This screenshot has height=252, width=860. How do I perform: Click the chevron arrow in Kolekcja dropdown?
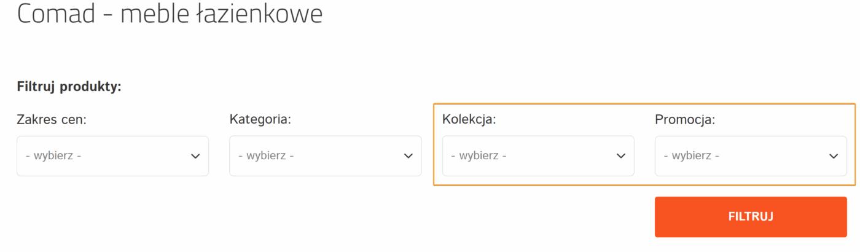621,156
